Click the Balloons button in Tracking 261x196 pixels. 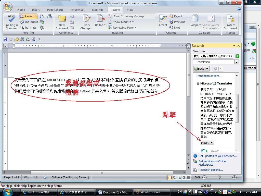[101, 22]
